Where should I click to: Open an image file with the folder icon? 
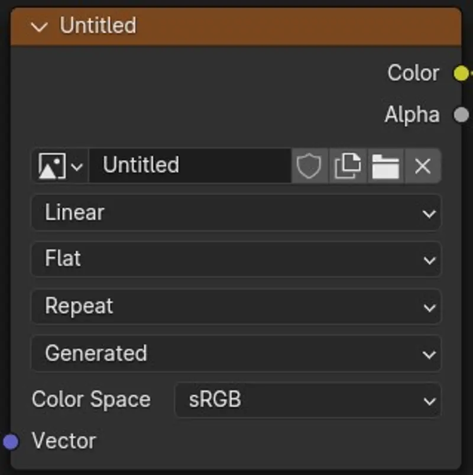coord(385,166)
